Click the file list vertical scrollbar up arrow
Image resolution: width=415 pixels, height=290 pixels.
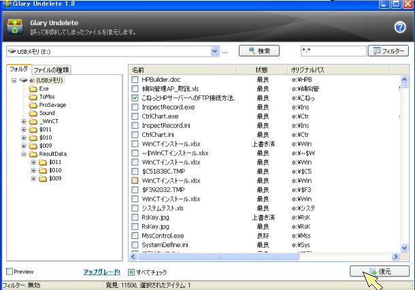[x=404, y=79]
